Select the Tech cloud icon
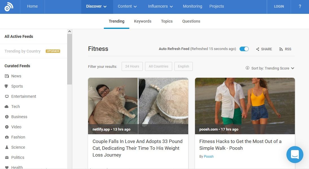 tap(7, 107)
